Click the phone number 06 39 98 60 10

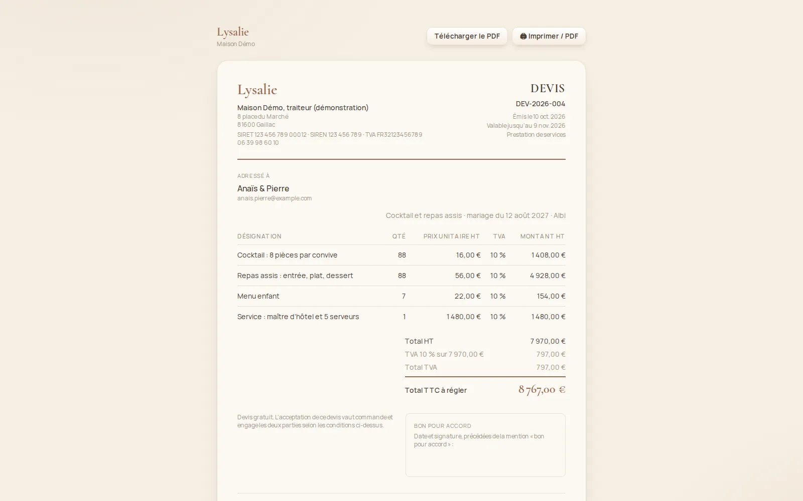point(258,143)
